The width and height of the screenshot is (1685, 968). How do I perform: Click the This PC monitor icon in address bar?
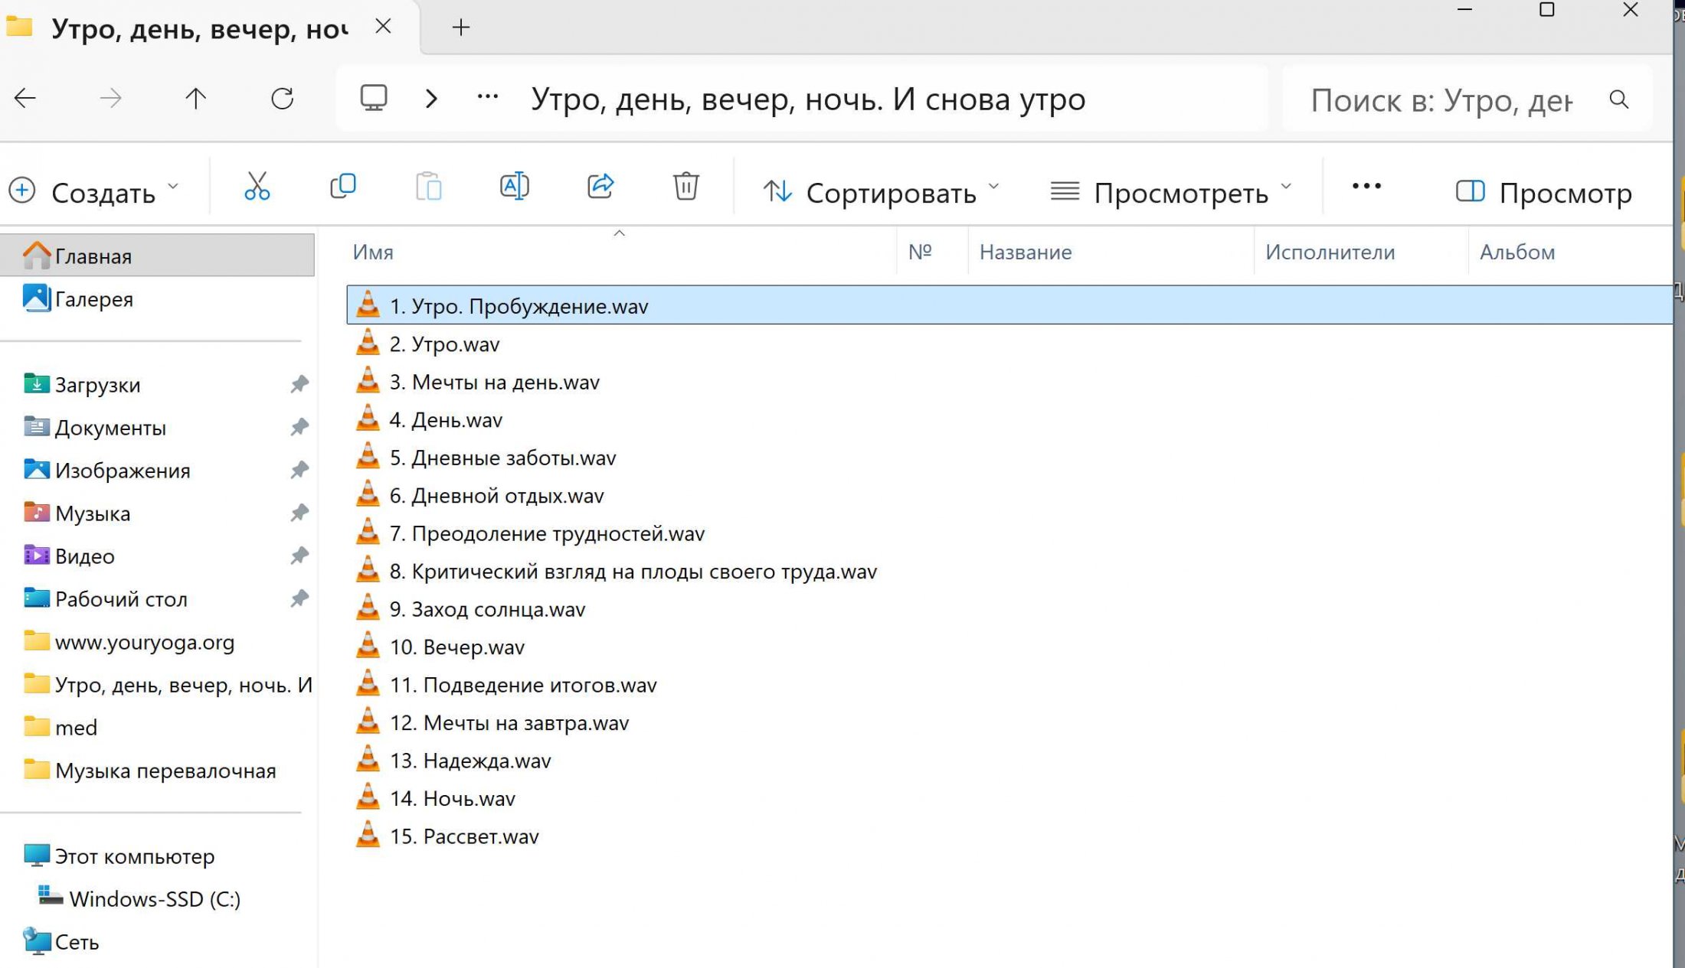tap(374, 98)
